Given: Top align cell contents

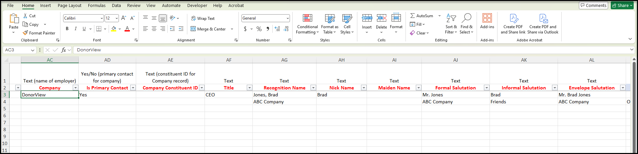Looking at the screenshot, I should click(x=145, y=18).
